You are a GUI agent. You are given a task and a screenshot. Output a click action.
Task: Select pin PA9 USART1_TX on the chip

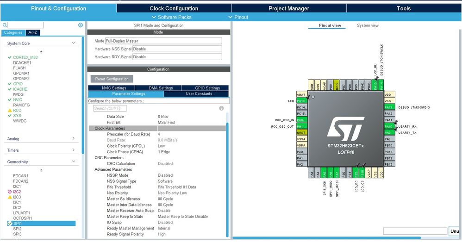coord(389,133)
